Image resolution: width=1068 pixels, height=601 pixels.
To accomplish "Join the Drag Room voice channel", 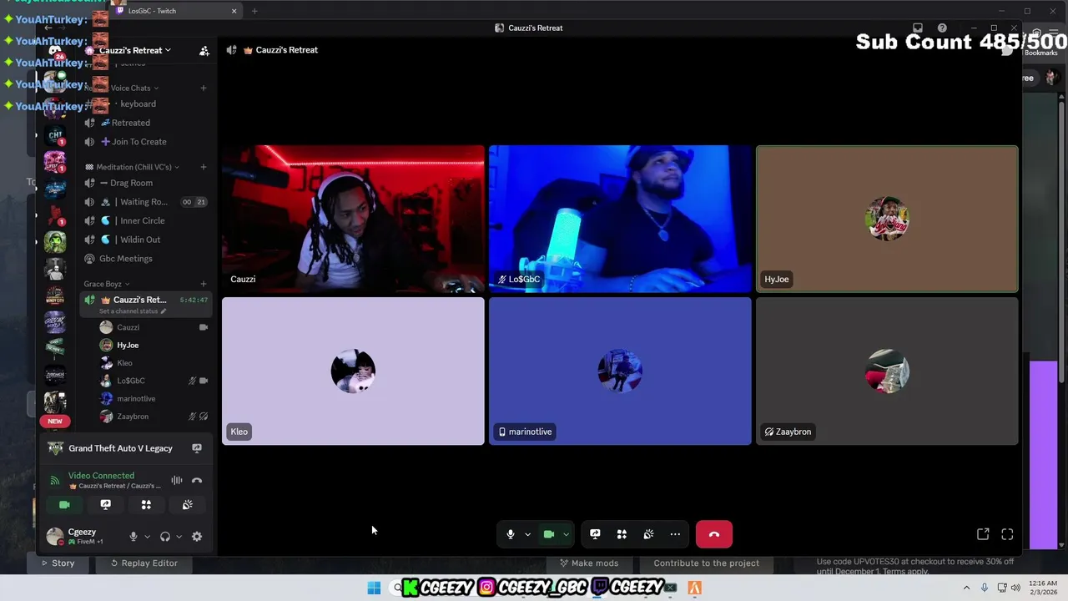I will [x=145, y=183].
